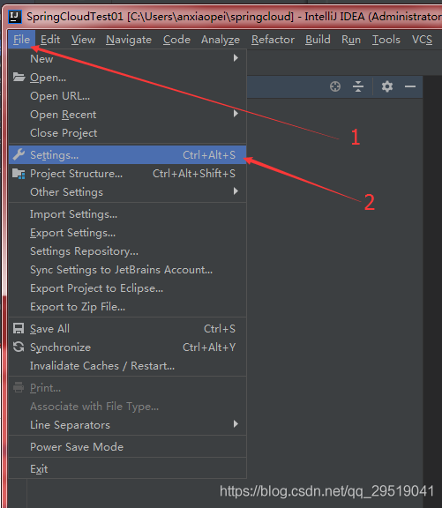Screen dimensions: 442x508
Task: Click the IntelliJ IDEA logo in title bar
Action: (x=15, y=16)
